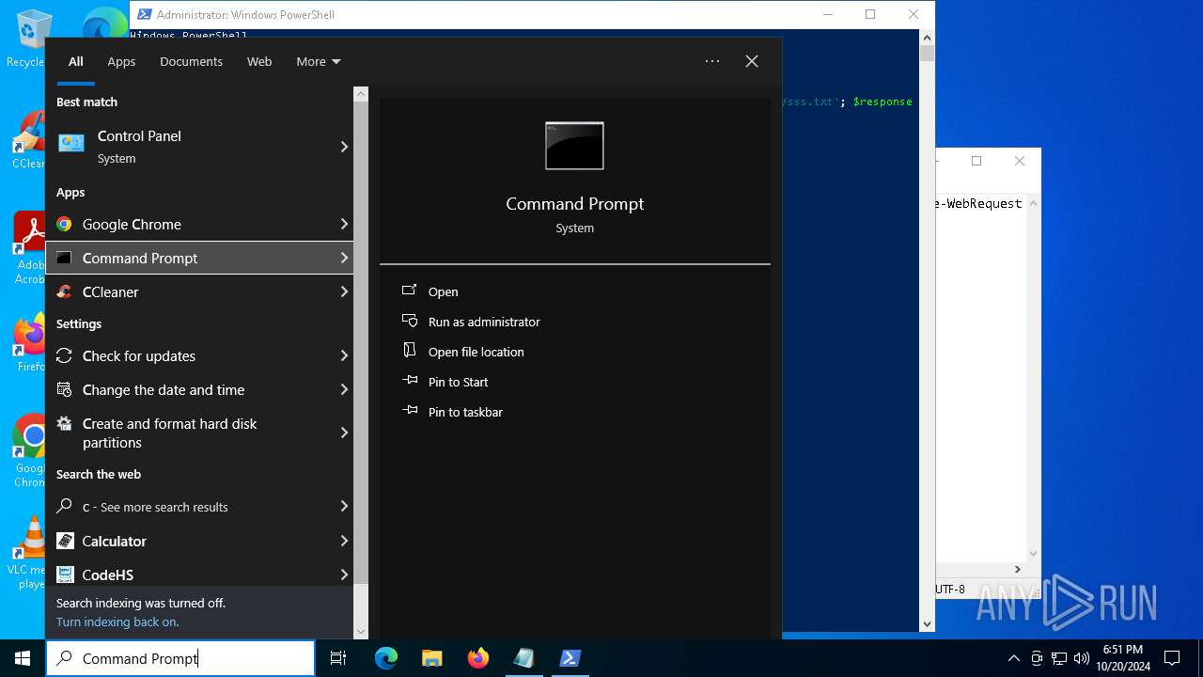Open the More filter dropdown
Viewport: 1203px width, 677px height.
click(318, 61)
